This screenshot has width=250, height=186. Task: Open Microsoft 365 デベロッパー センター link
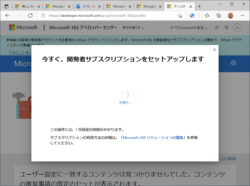click(83, 27)
